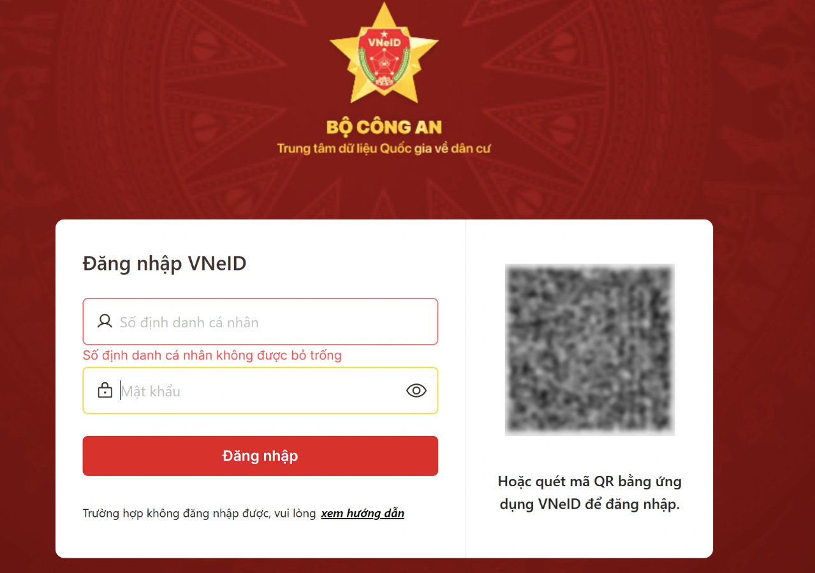Click empty white space below the QR text
The width and height of the screenshot is (815, 573).
(590, 536)
